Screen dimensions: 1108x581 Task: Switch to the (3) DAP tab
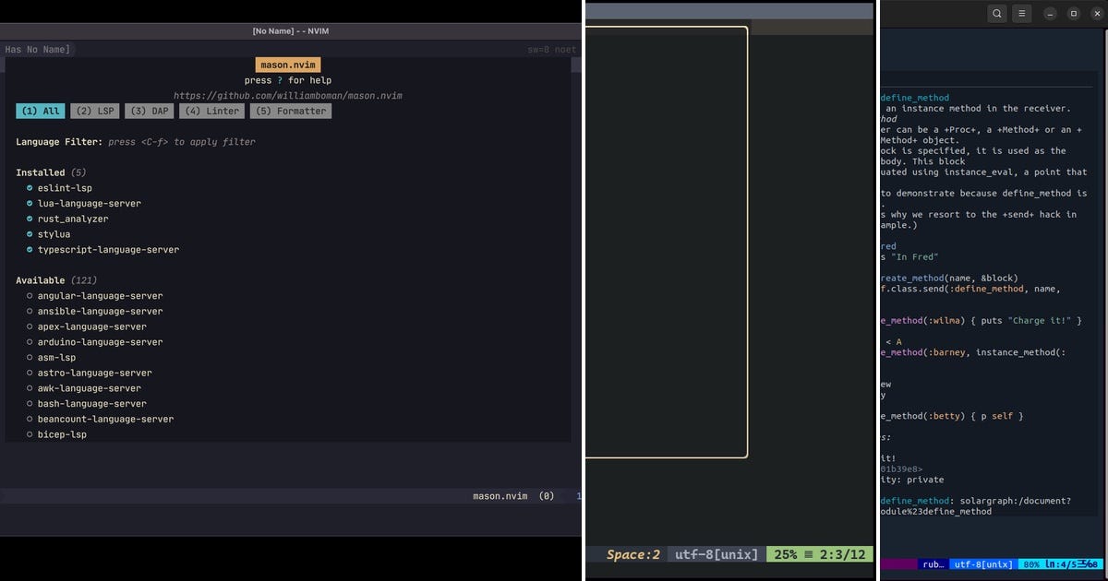pyautogui.click(x=149, y=111)
